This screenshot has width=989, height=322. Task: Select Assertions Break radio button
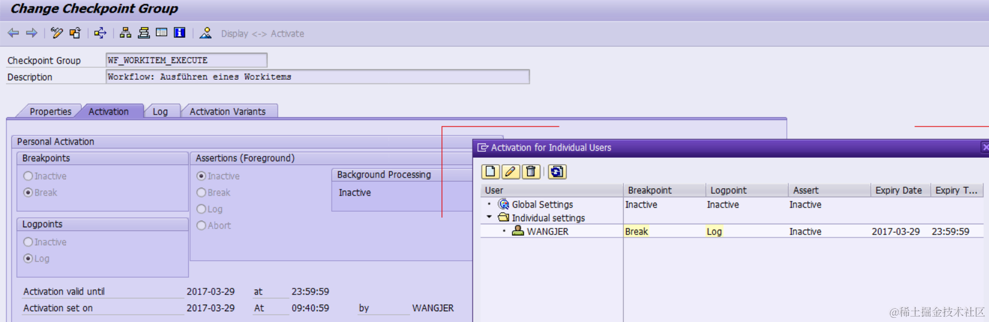click(202, 192)
